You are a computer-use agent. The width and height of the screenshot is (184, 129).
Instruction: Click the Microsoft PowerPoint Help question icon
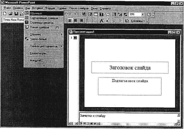pos(149,14)
